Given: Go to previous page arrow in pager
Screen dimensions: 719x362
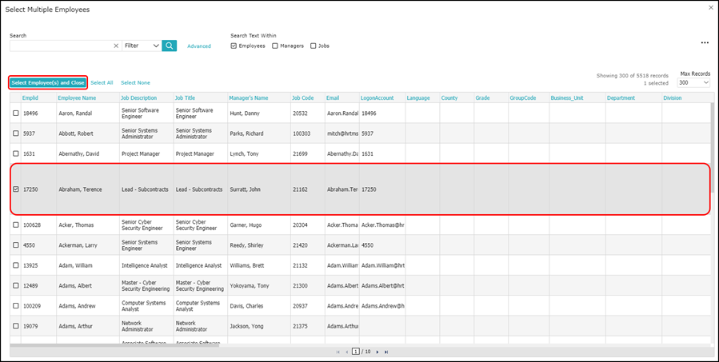Looking at the screenshot, I should (x=346, y=352).
